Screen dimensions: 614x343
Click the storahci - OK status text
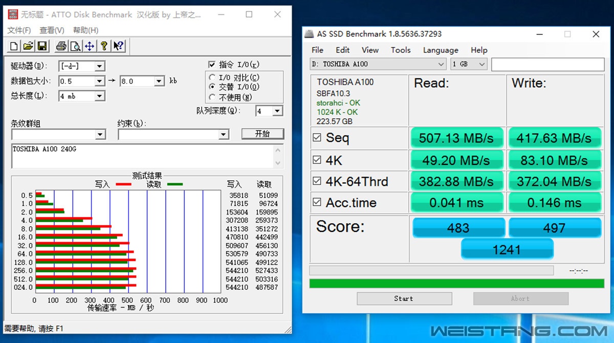pyautogui.click(x=338, y=103)
